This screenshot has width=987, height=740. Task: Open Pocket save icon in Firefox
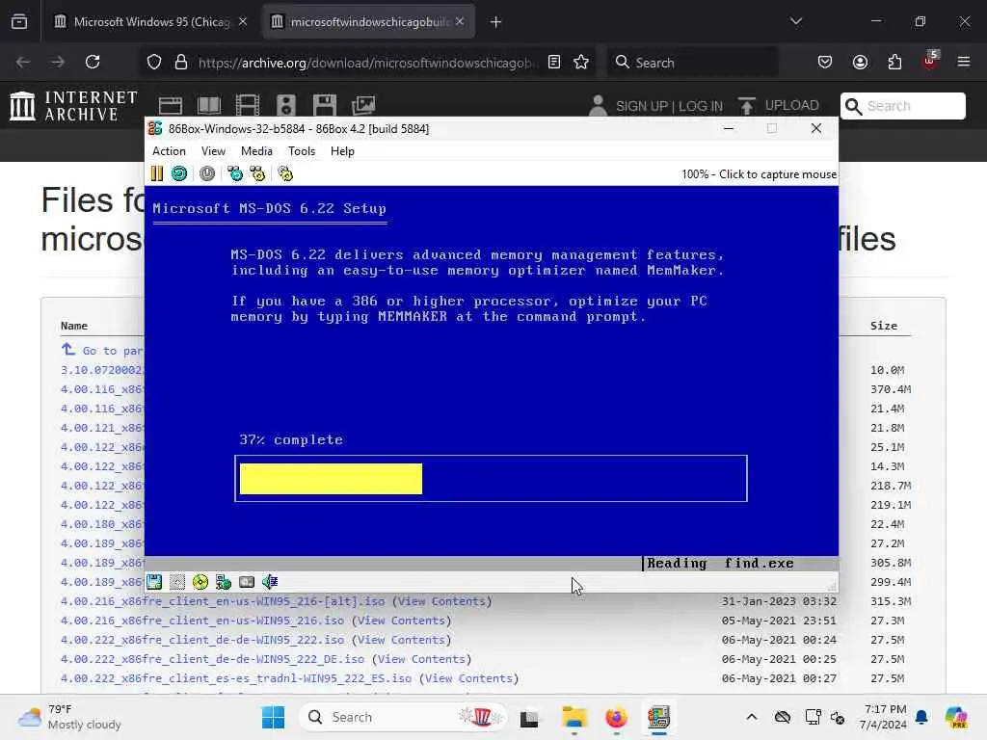[x=825, y=62]
